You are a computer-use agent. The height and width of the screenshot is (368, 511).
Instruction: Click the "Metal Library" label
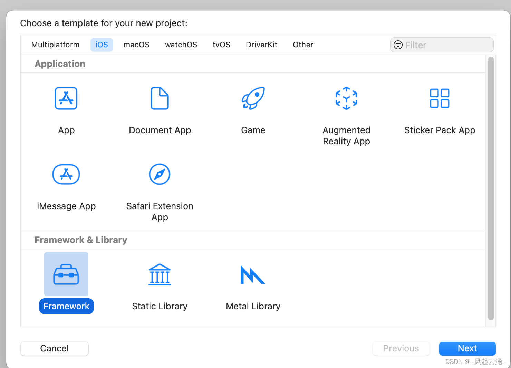pyautogui.click(x=253, y=306)
